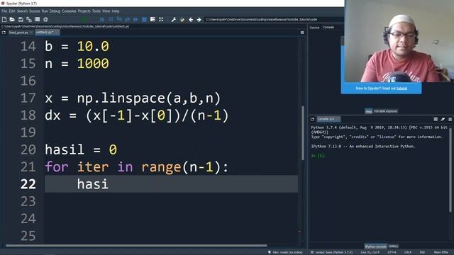
Task: Click the Stop debugging blue square icon
Action: click(x=144, y=19)
